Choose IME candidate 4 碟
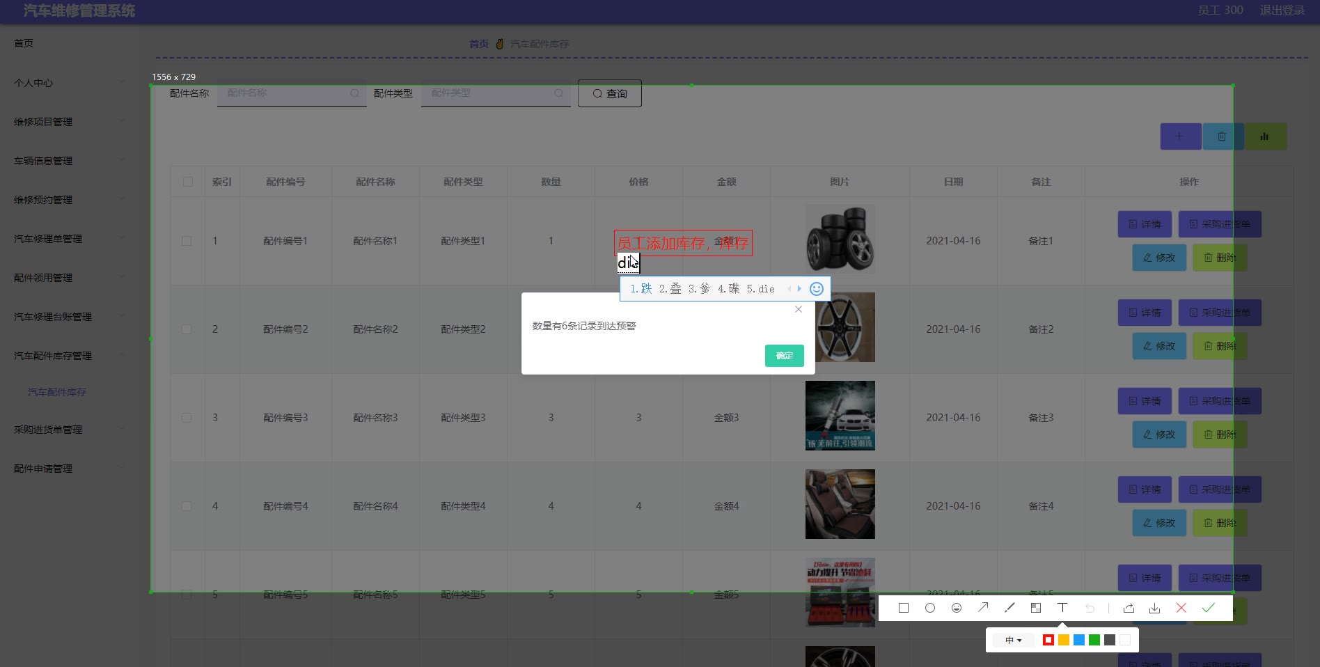Viewport: 1320px width, 667px height. (x=729, y=289)
